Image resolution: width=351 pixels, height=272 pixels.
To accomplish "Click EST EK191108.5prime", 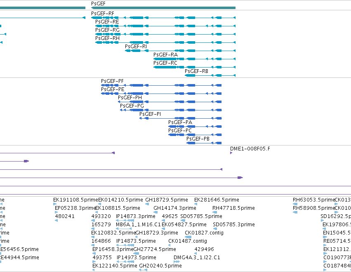I will 75,200.
